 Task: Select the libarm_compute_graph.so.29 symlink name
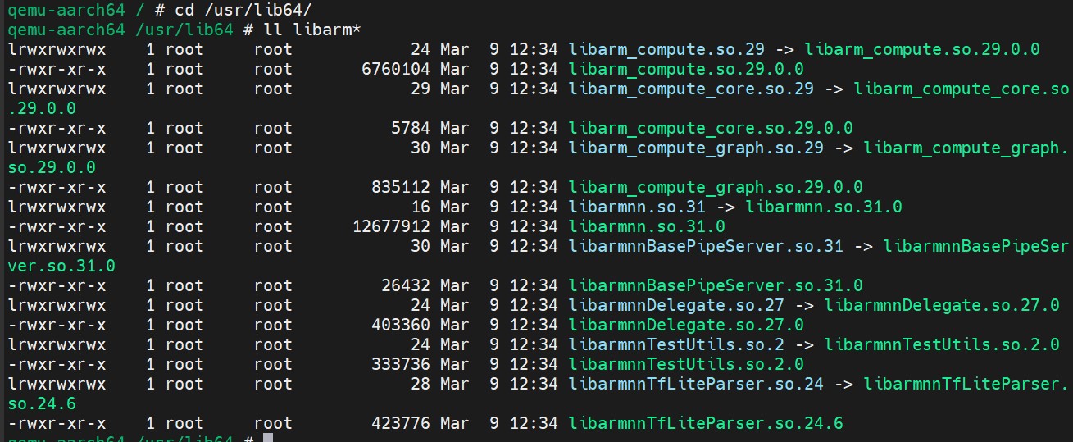695,148
